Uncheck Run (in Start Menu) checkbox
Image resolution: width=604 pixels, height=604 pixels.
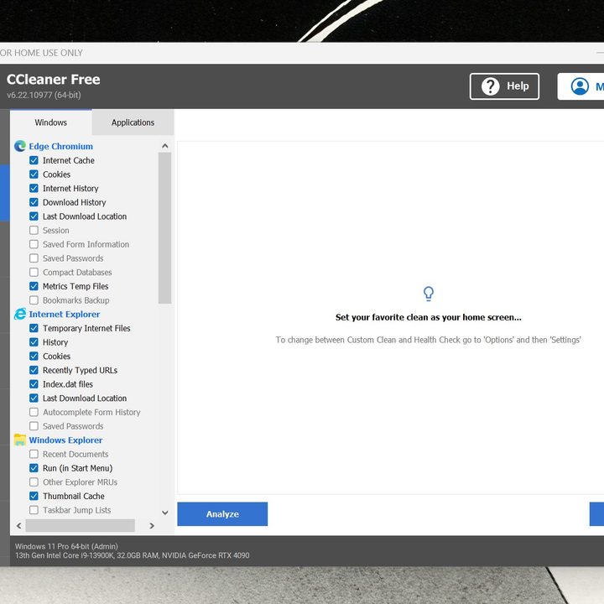(x=34, y=468)
